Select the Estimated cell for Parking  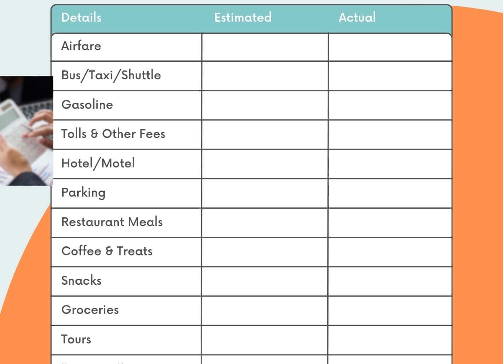coord(265,193)
